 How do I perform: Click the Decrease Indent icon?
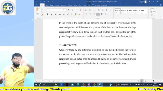pyautogui.click(x=99, y=10)
